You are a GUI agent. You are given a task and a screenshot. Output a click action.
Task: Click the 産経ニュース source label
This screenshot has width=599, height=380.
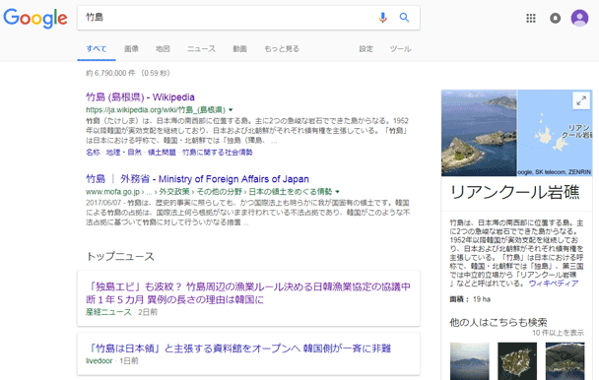coord(108,312)
